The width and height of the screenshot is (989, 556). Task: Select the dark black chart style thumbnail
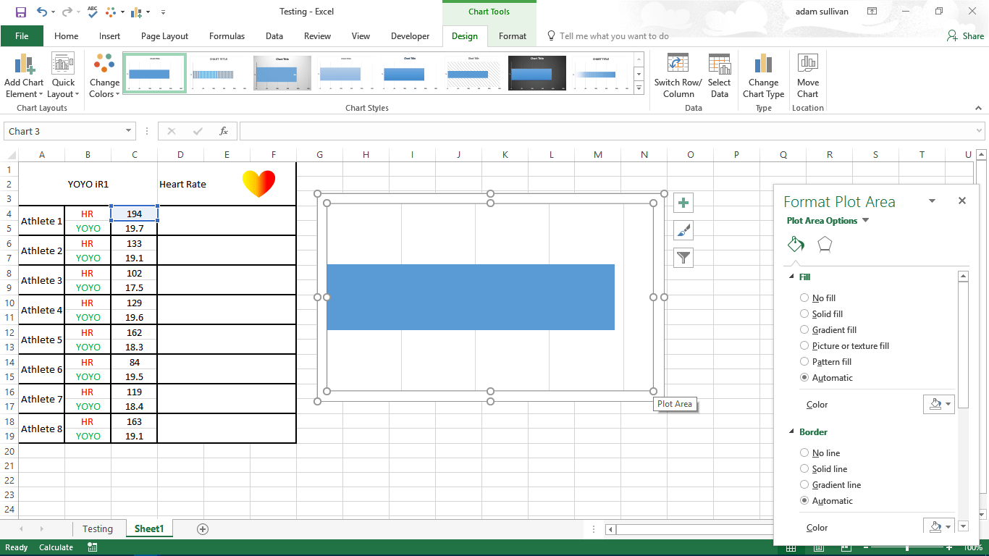click(x=536, y=73)
